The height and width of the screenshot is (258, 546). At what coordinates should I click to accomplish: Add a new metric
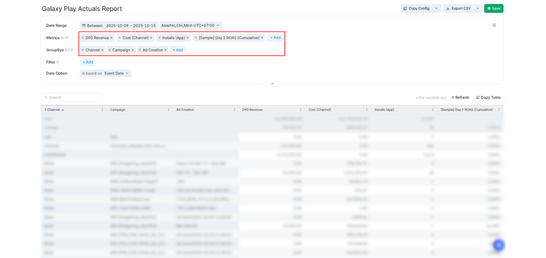tap(275, 38)
